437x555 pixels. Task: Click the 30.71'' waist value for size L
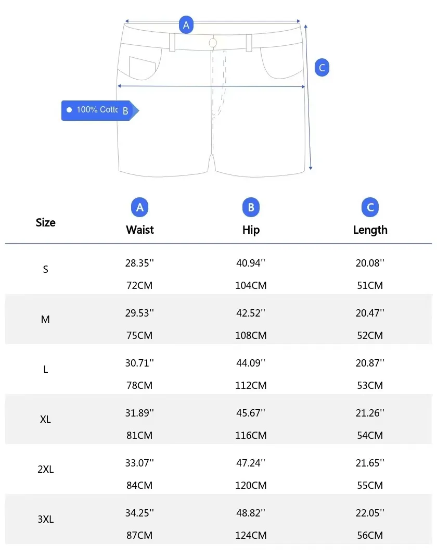[139, 363]
